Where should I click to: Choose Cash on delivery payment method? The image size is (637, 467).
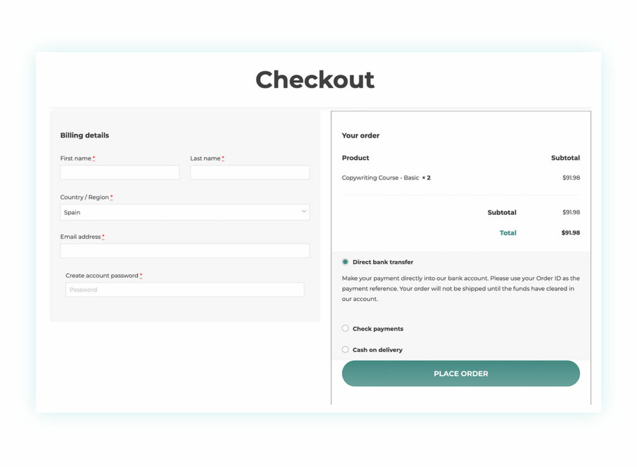(x=345, y=349)
